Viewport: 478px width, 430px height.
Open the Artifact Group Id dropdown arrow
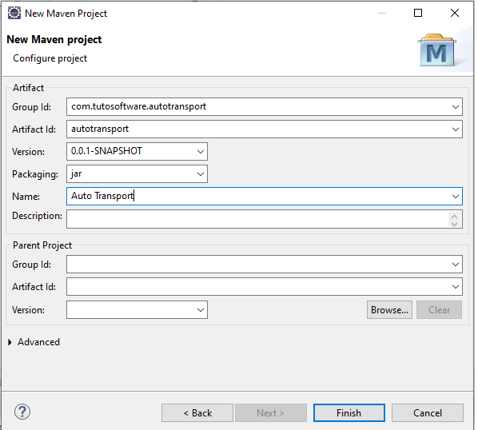tap(456, 106)
